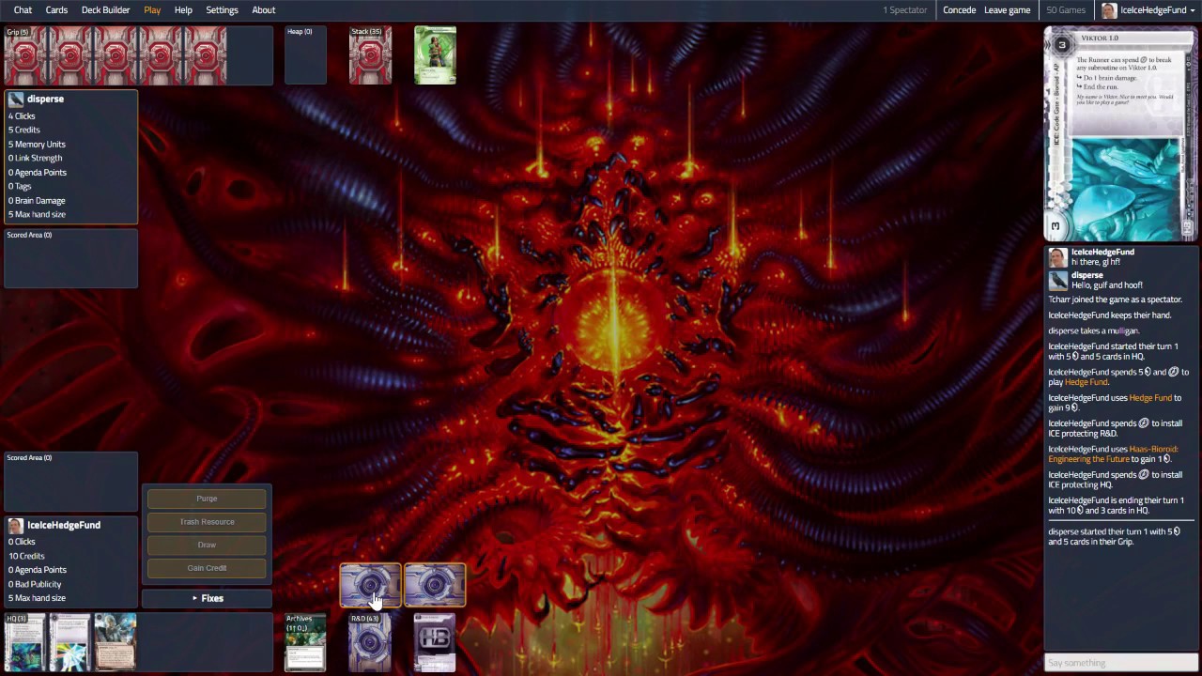The height and width of the screenshot is (676, 1202).
Task: Click the Purge button
Action: (x=207, y=499)
